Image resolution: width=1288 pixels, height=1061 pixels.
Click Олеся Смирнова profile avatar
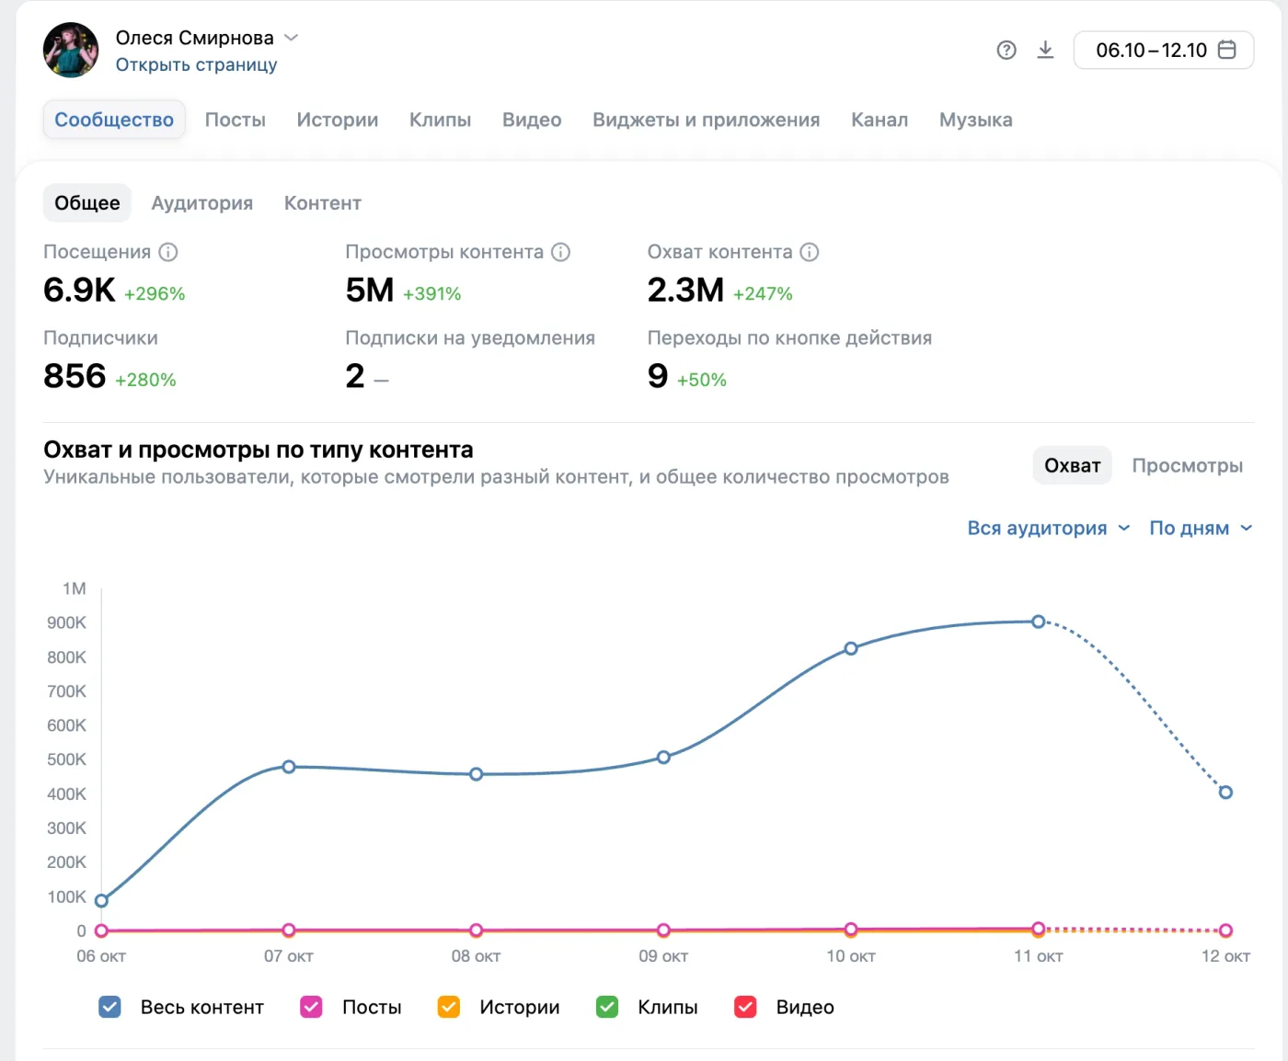point(71,50)
